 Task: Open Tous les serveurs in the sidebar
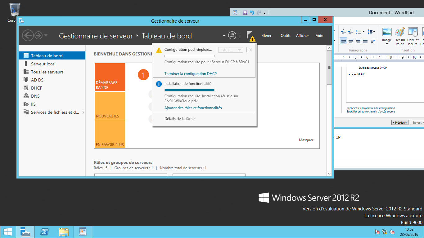pyautogui.click(x=52, y=72)
